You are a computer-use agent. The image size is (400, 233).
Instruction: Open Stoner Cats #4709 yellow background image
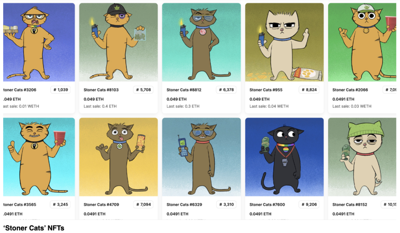point(118,157)
